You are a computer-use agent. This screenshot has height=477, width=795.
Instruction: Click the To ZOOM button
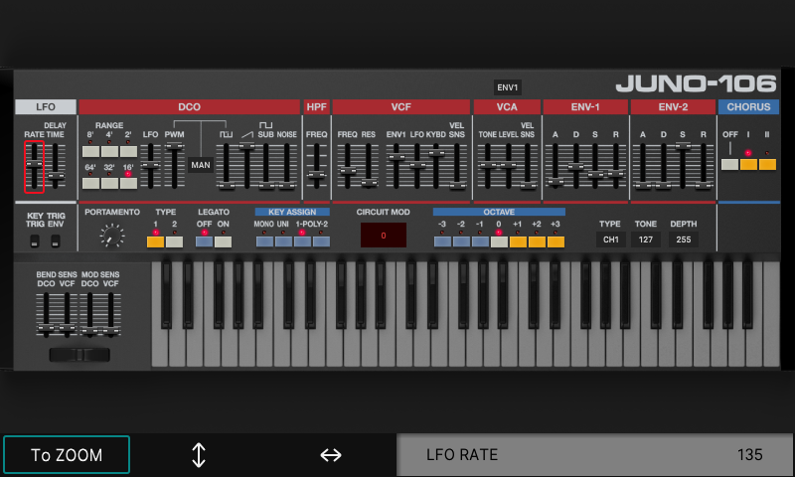pos(67,455)
